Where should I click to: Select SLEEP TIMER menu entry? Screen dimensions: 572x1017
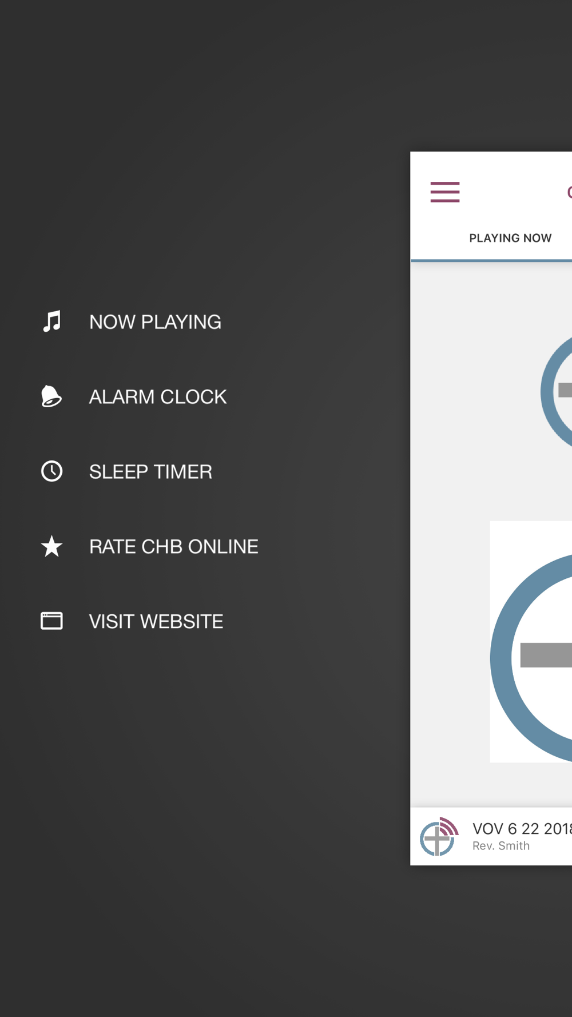(150, 472)
